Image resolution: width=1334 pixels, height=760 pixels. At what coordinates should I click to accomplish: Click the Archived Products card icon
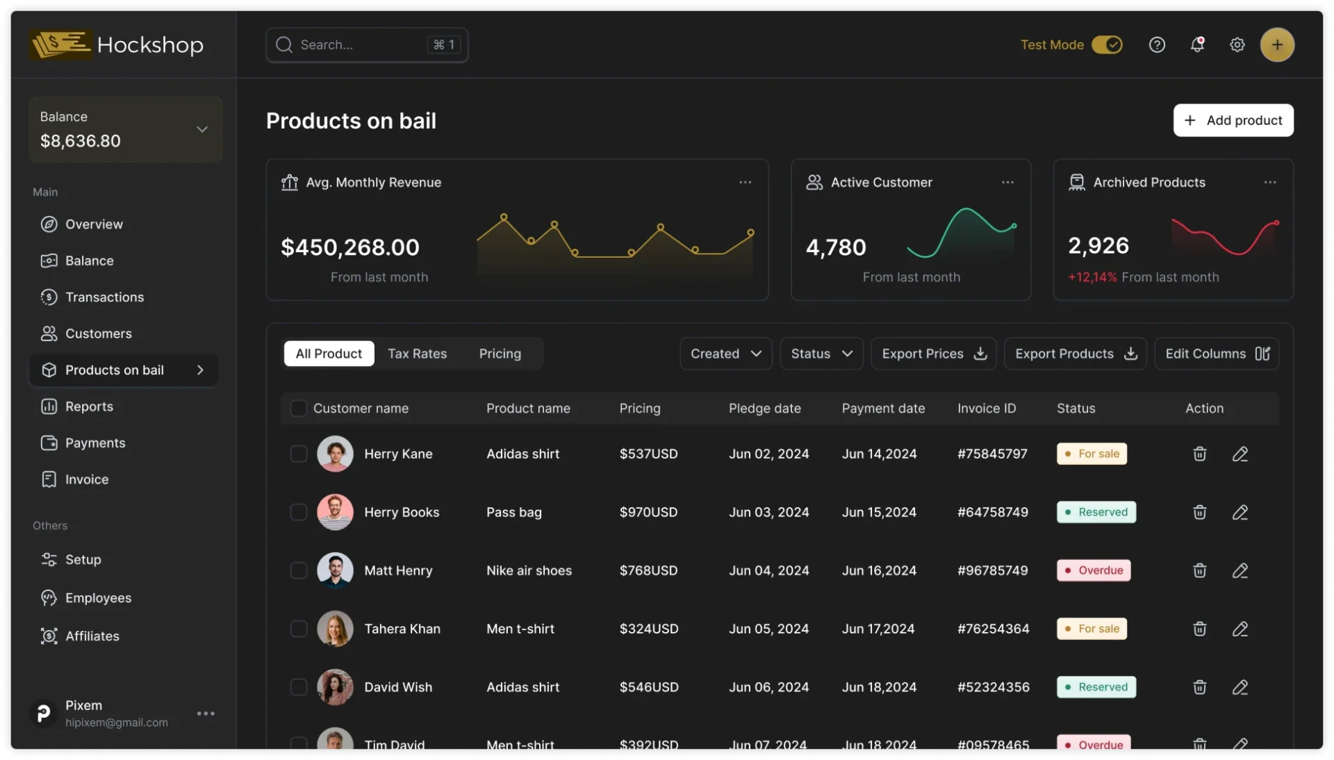point(1077,182)
